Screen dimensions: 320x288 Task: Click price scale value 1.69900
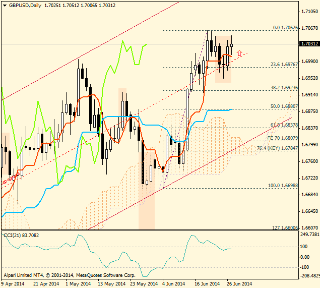point(309,61)
